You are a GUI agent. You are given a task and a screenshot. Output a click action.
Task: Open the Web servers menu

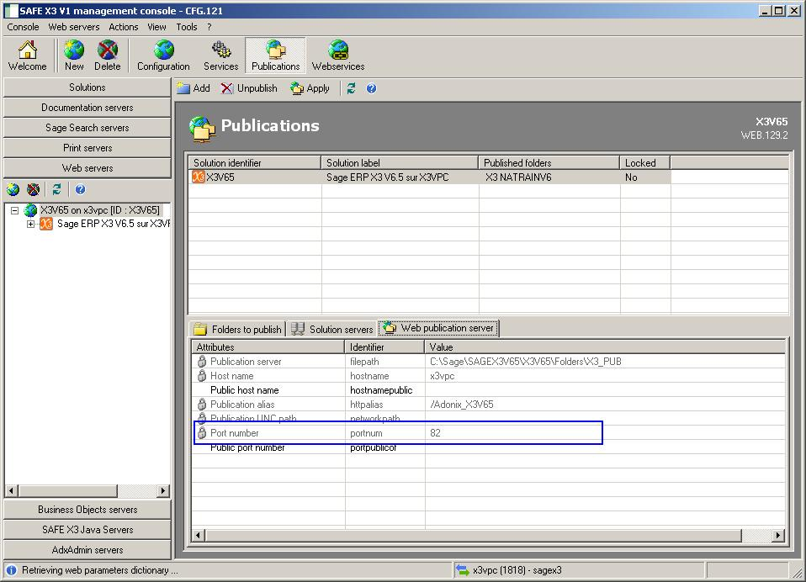[x=74, y=27]
